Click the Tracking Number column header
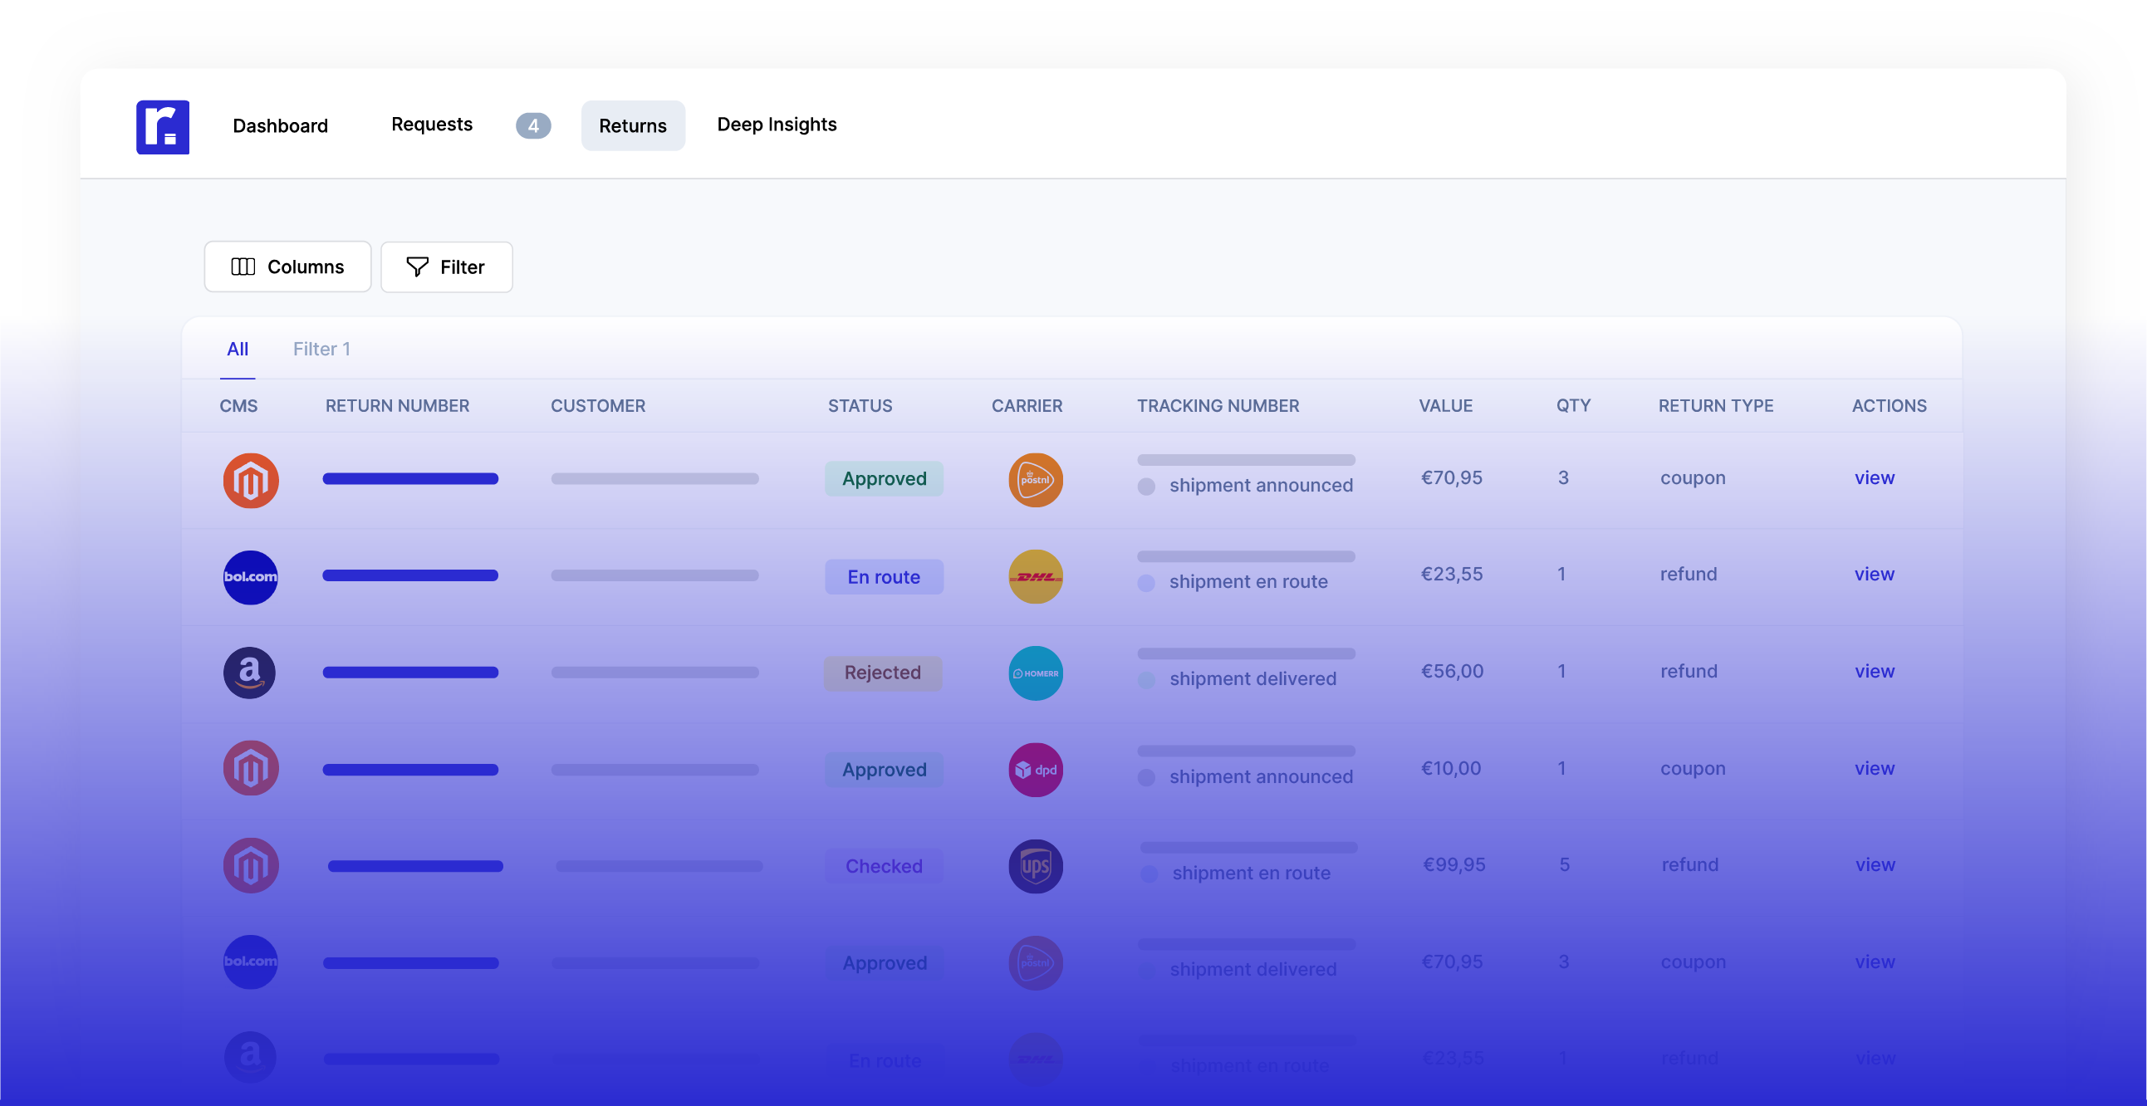 tap(1218, 406)
